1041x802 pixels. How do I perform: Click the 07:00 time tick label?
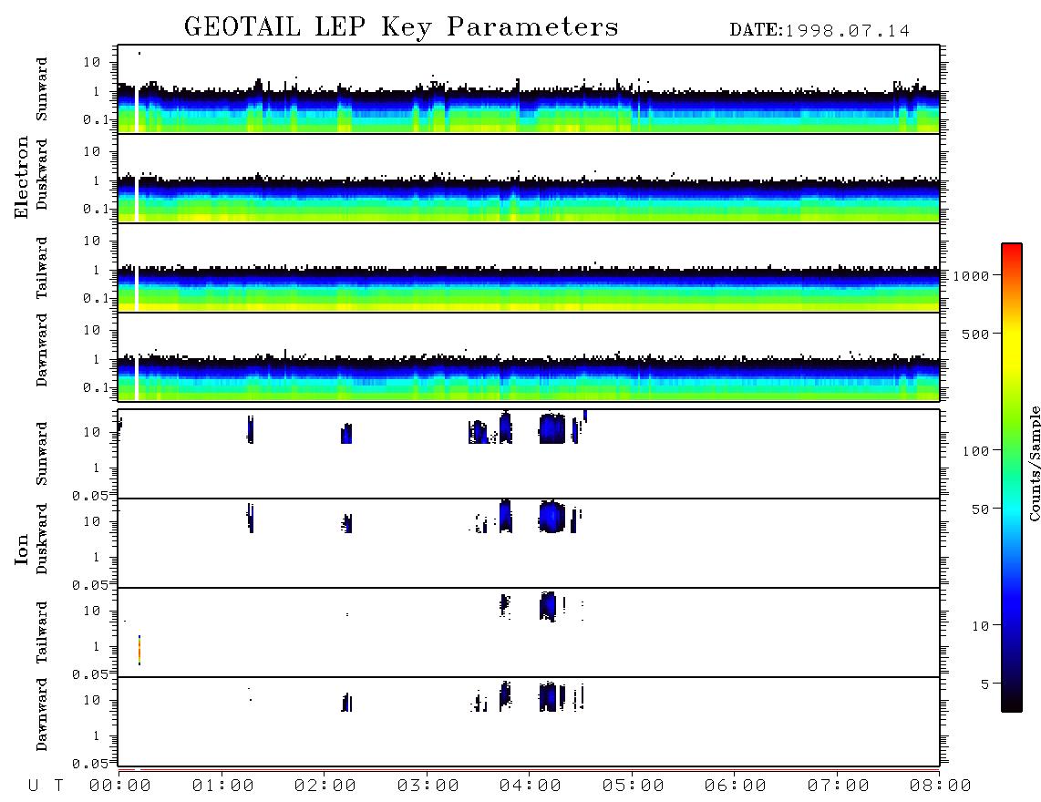point(839,787)
